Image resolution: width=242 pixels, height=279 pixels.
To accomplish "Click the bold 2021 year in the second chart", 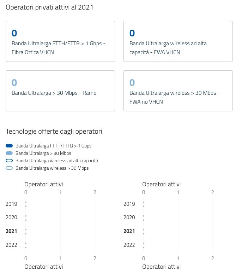I will [x=129, y=231].
